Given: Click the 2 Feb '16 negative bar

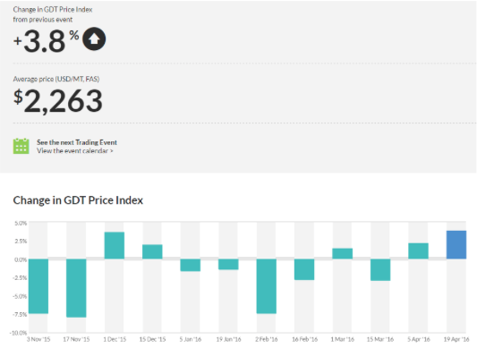Looking at the screenshot, I should pyautogui.click(x=267, y=286).
